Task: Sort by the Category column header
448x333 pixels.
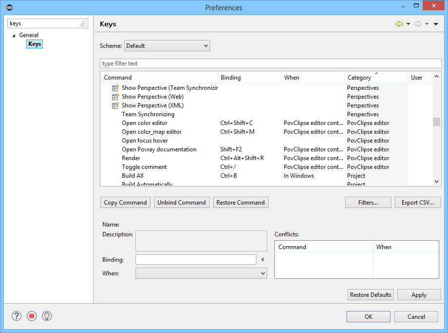Action: (376, 78)
